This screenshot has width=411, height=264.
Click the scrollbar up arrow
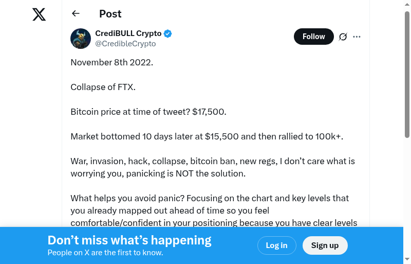click(x=407, y=5)
